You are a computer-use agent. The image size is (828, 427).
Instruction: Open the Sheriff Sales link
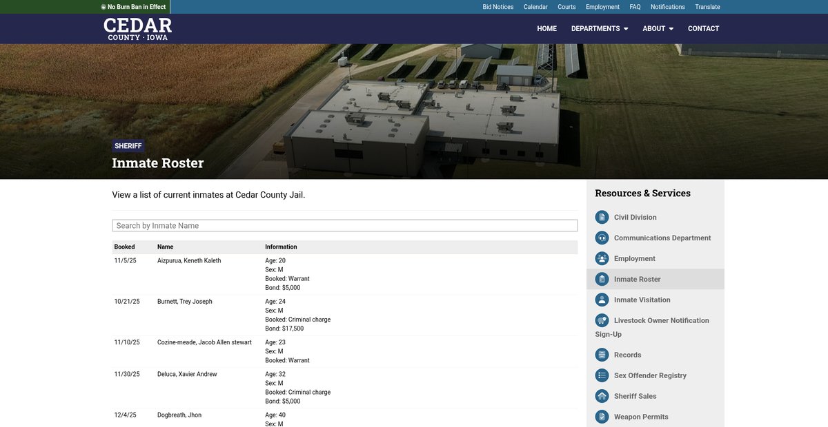[x=635, y=396]
